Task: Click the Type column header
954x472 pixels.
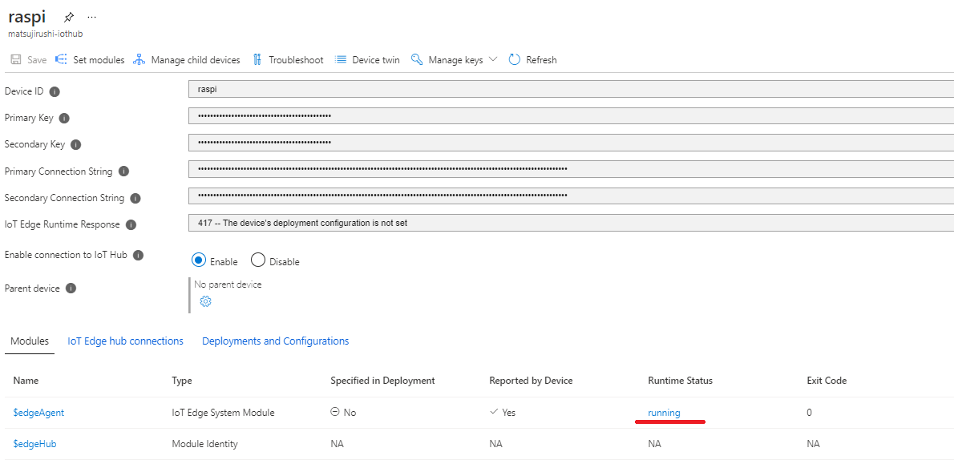Action: point(182,381)
